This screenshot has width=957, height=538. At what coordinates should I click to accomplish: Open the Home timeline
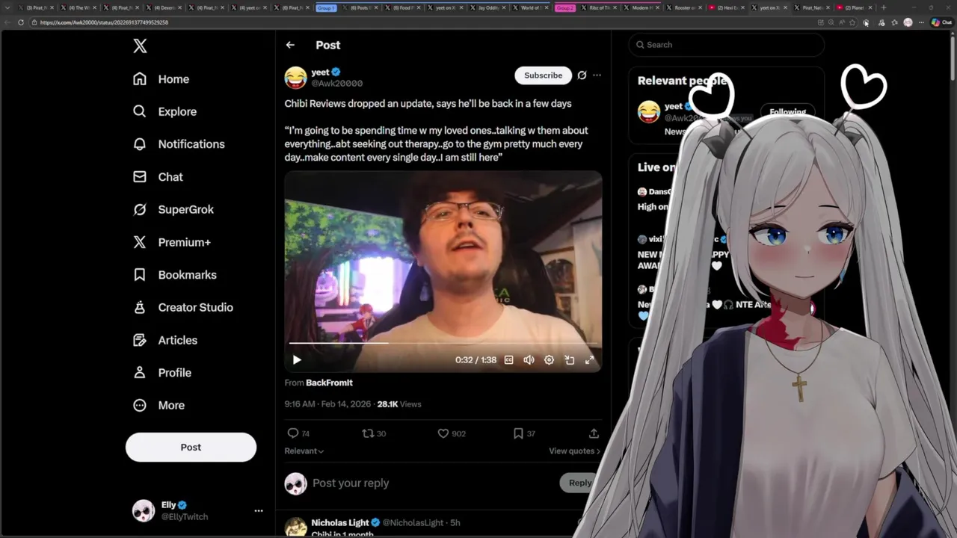point(161,79)
